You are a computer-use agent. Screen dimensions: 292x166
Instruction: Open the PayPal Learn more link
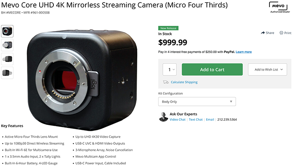tap(244, 52)
